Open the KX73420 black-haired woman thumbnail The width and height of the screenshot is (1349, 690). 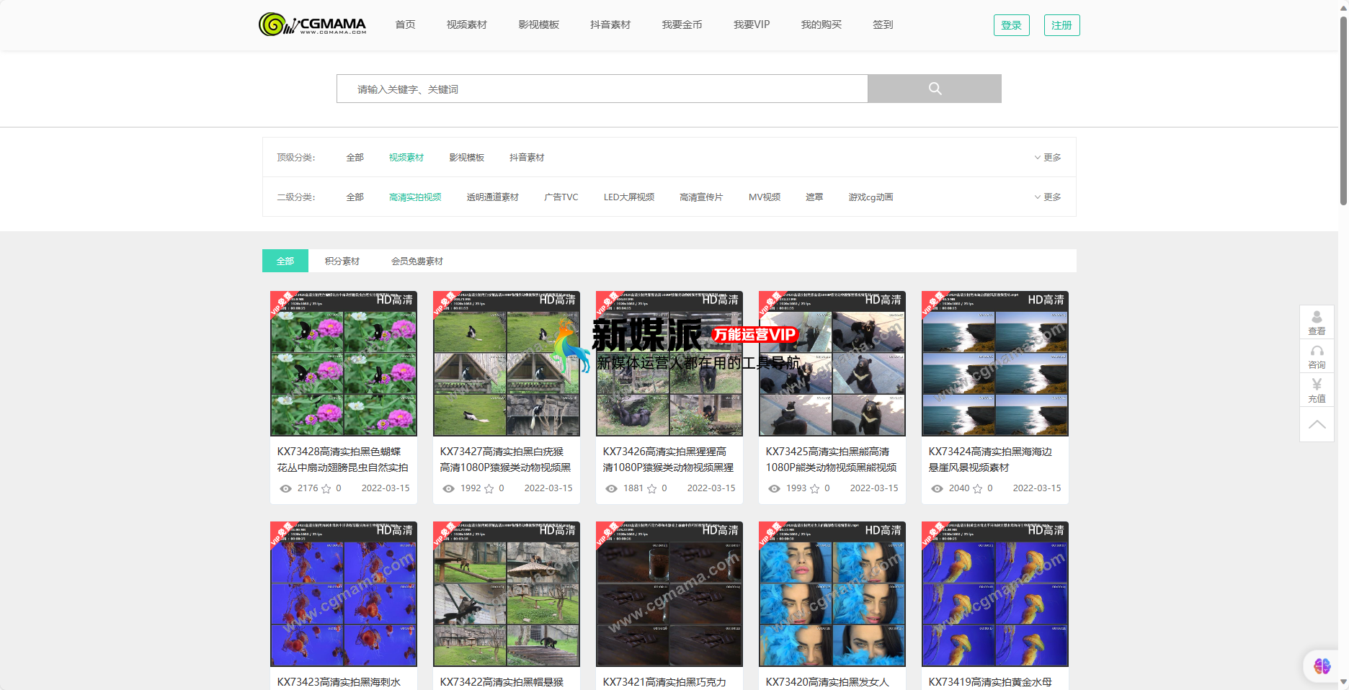coord(832,594)
